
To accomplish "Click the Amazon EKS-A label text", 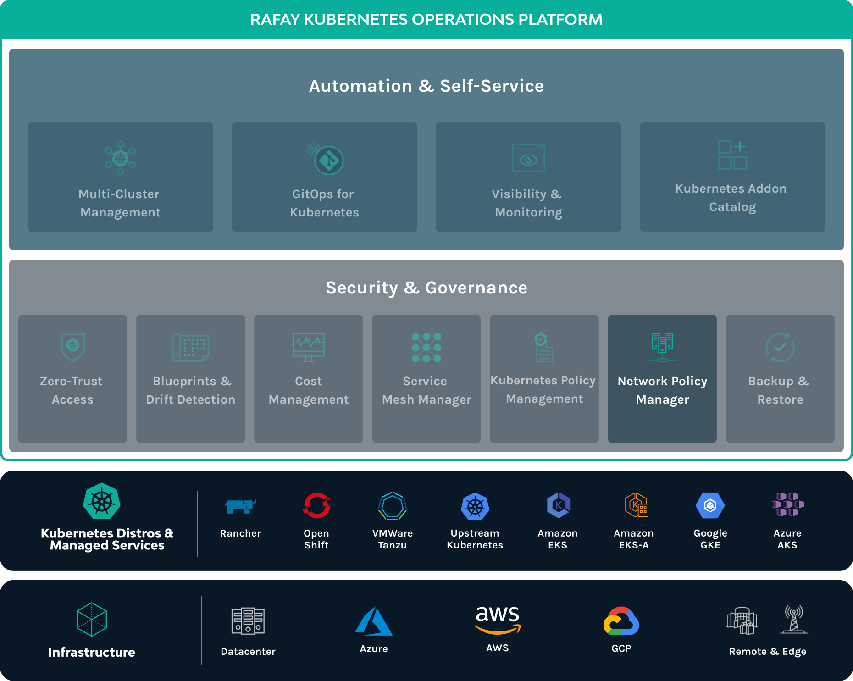I will 634,539.
